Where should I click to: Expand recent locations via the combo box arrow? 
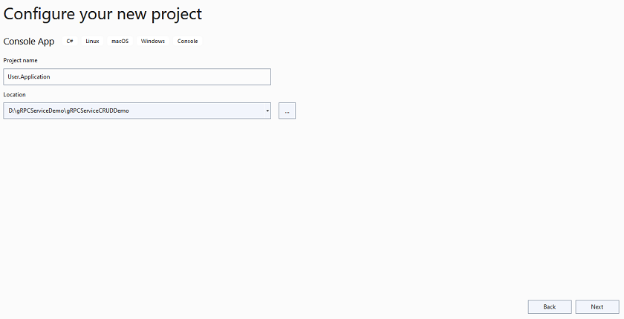tap(267, 111)
